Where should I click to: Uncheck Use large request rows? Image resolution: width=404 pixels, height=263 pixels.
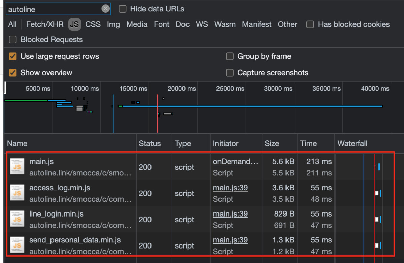tap(13, 56)
